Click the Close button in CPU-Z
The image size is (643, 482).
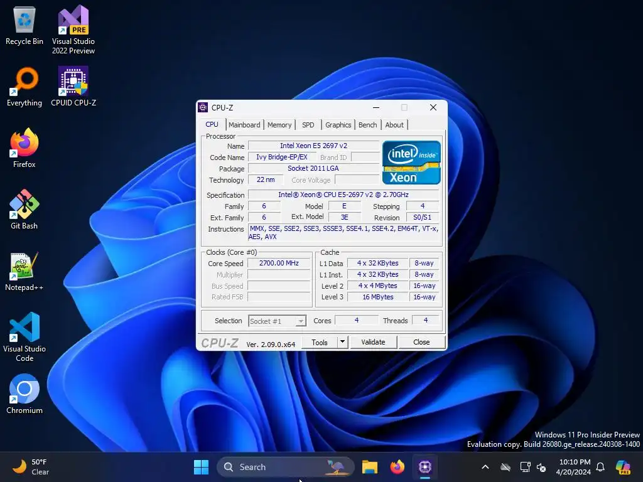point(421,342)
